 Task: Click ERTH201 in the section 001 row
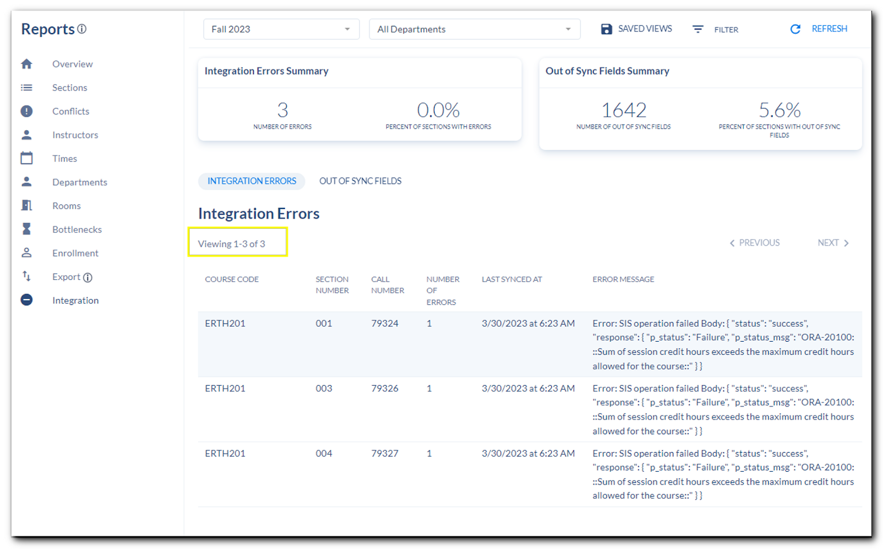pos(225,324)
